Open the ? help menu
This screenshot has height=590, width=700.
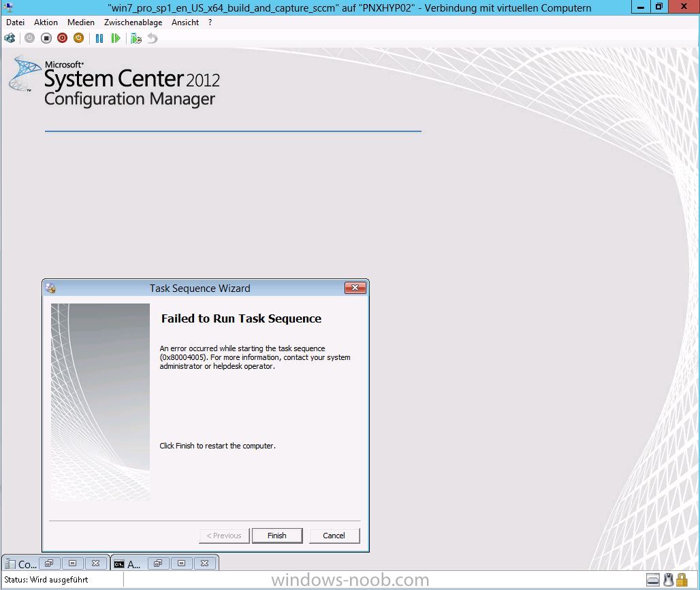(x=210, y=22)
